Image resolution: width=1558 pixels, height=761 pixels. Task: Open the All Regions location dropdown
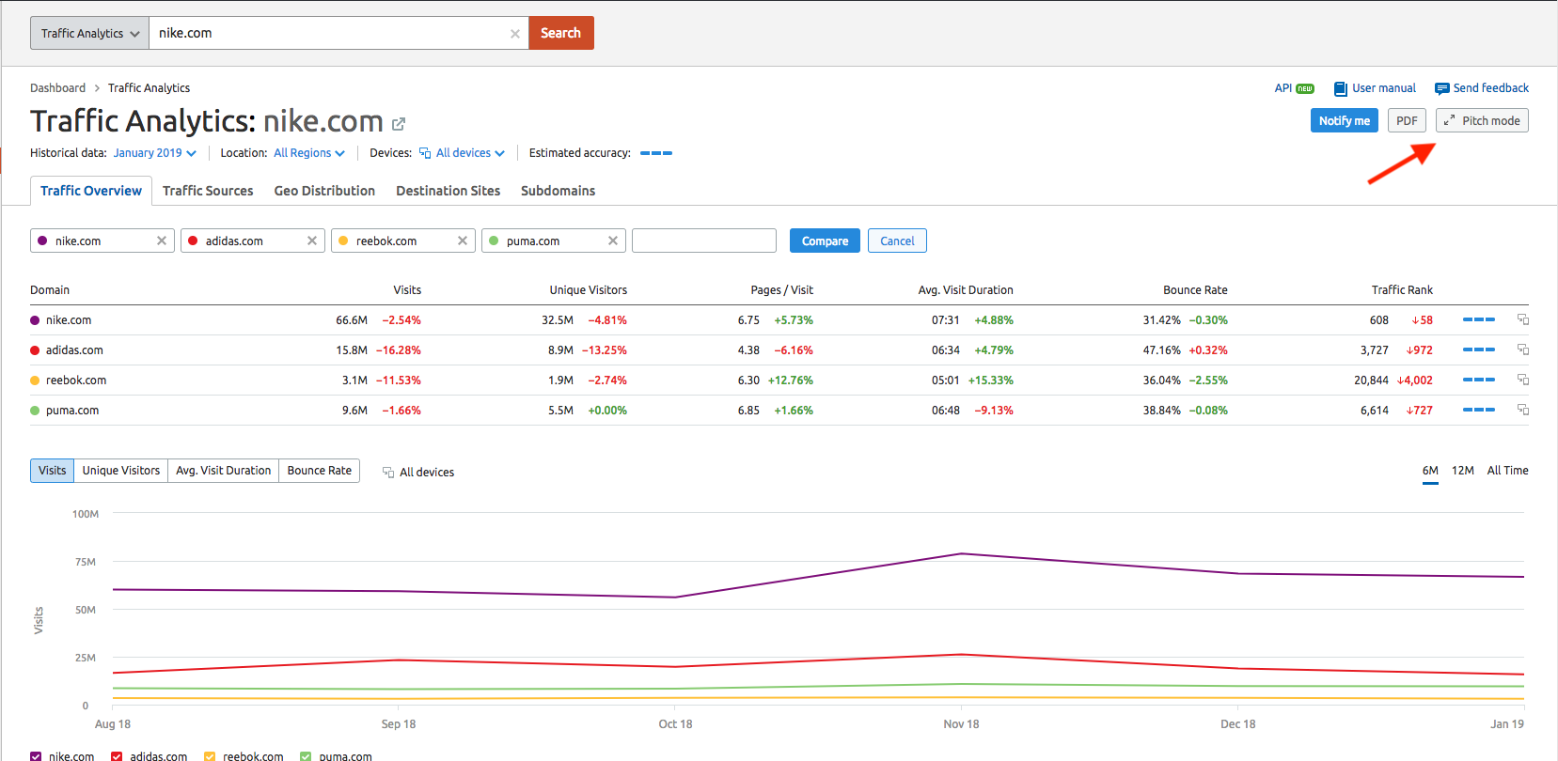(308, 153)
